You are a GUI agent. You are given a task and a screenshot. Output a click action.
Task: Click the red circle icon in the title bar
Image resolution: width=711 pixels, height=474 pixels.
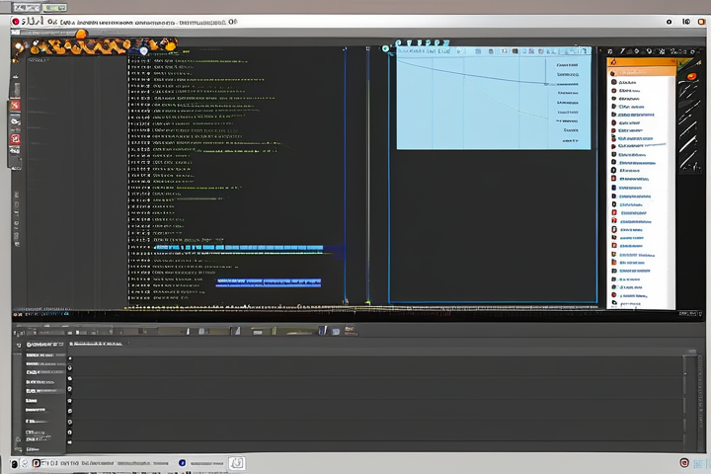17,21
